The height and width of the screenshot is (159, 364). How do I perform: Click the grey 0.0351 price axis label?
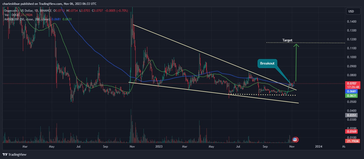tap(352, 115)
